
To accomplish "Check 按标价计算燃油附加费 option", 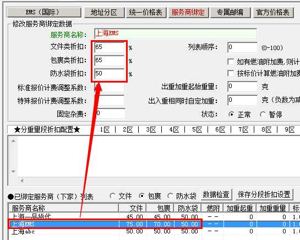I will (231, 73).
